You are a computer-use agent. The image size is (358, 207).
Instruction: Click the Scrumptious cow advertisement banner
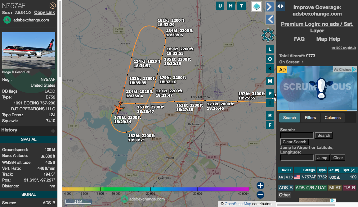(317, 89)
